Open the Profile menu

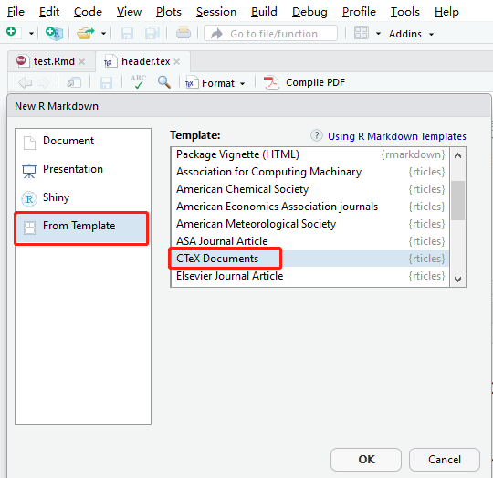(x=359, y=12)
